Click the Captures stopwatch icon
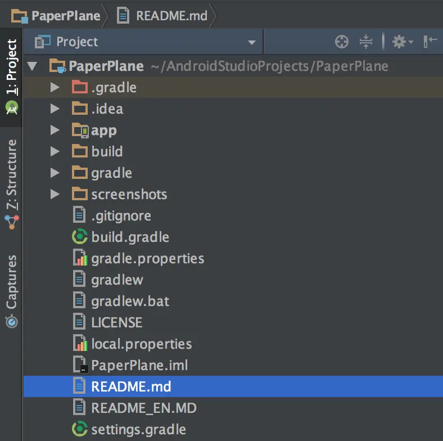This screenshot has width=443, height=441. point(12,321)
